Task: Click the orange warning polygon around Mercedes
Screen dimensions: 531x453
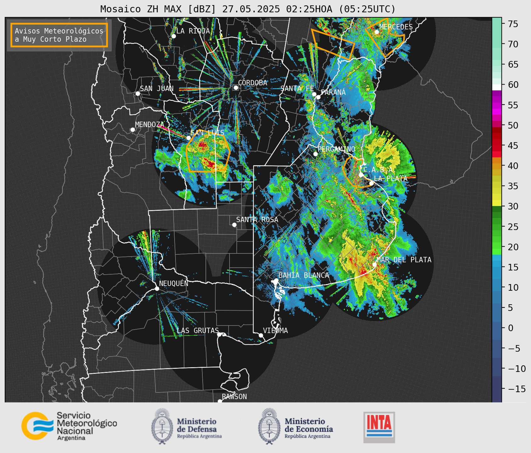Action: coord(386,38)
